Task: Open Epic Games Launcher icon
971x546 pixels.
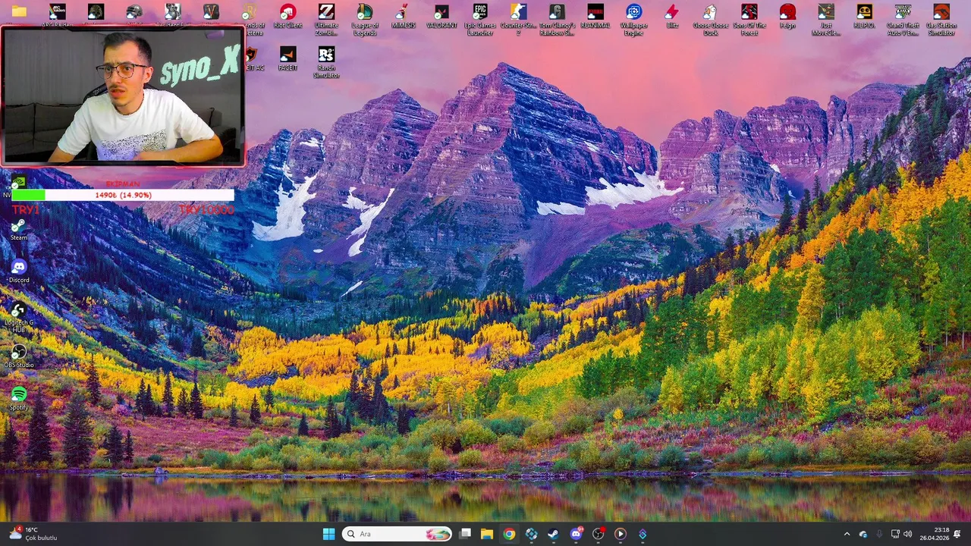Action: tap(480, 20)
